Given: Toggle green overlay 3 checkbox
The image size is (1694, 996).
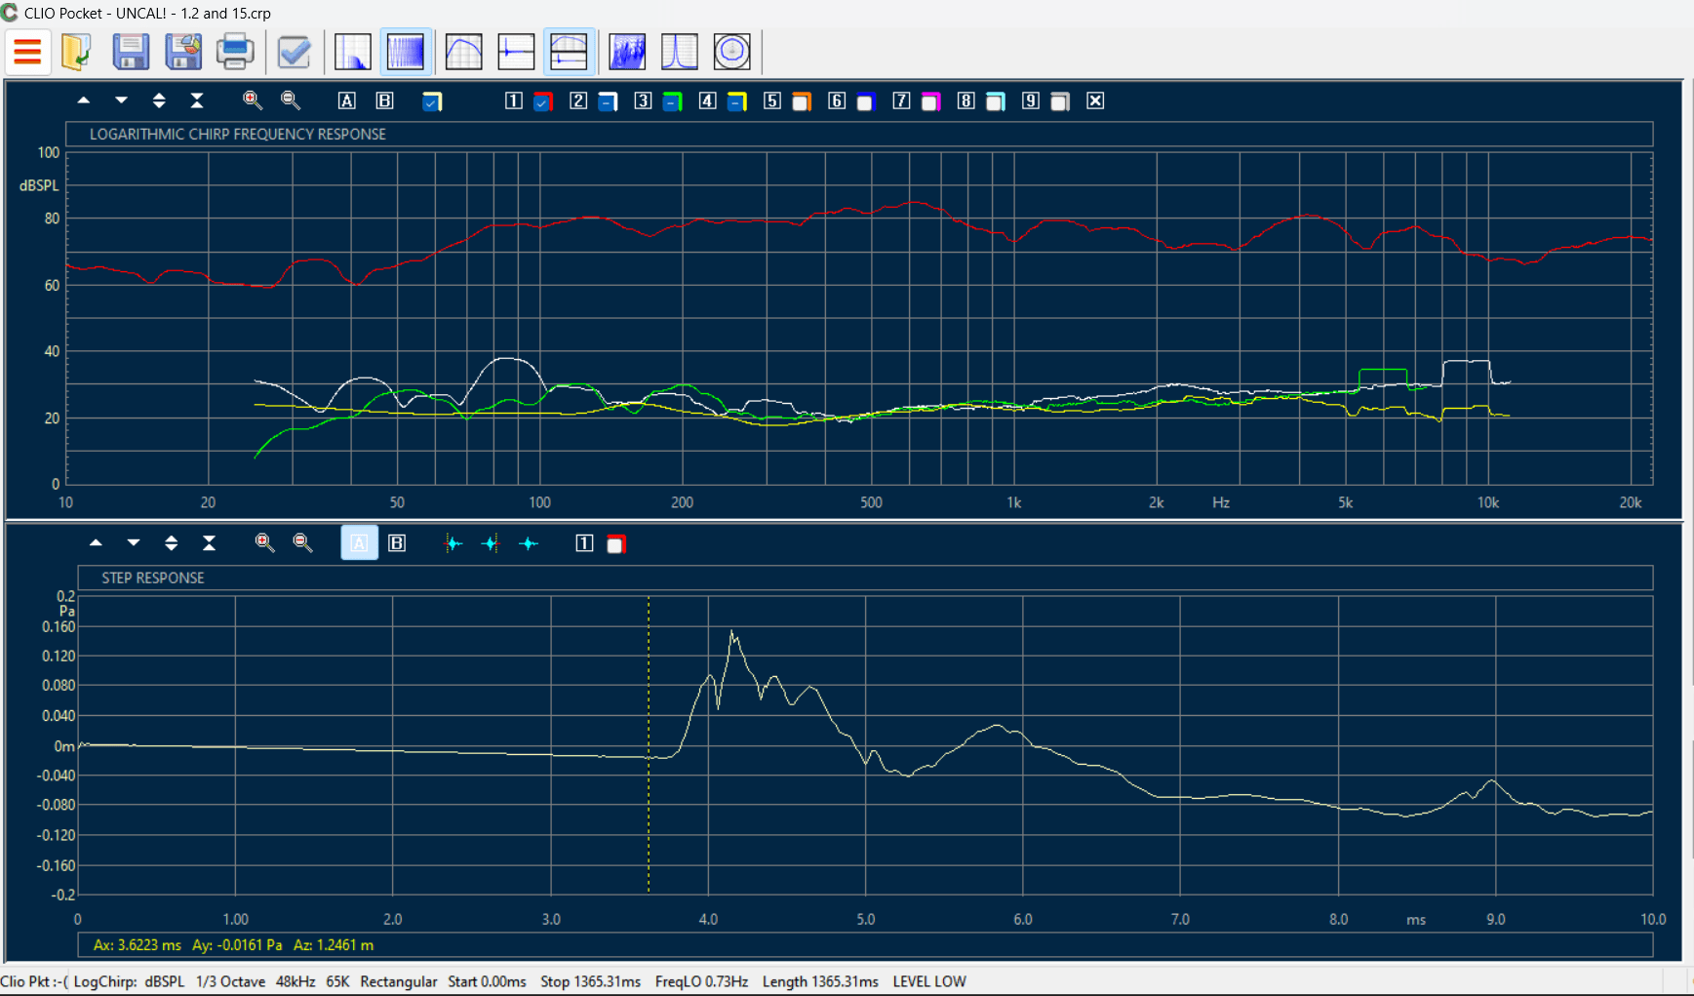Looking at the screenshot, I should pyautogui.click(x=672, y=101).
